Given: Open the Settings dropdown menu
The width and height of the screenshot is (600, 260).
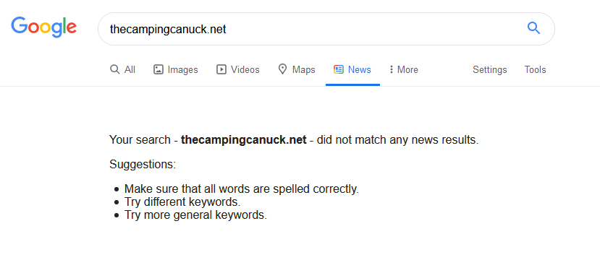Looking at the screenshot, I should tap(489, 69).
